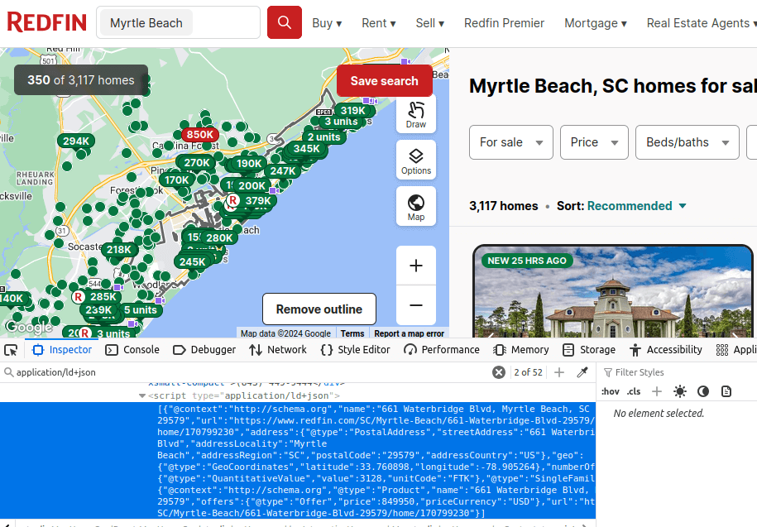Image resolution: width=757 pixels, height=527 pixels.
Task: Click the 190K map price marker
Action: pyautogui.click(x=249, y=163)
